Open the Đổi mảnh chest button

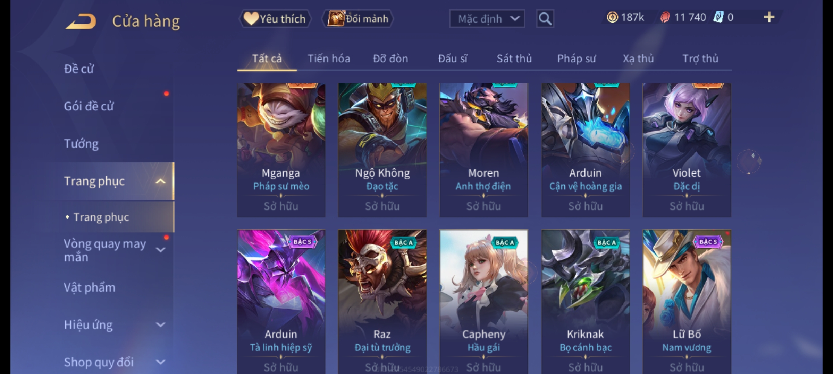click(x=357, y=19)
